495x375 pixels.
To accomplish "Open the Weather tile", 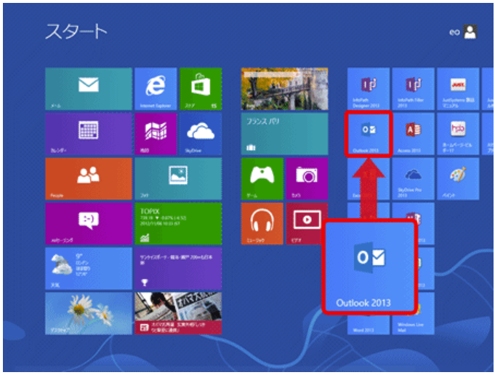I will 89,269.
